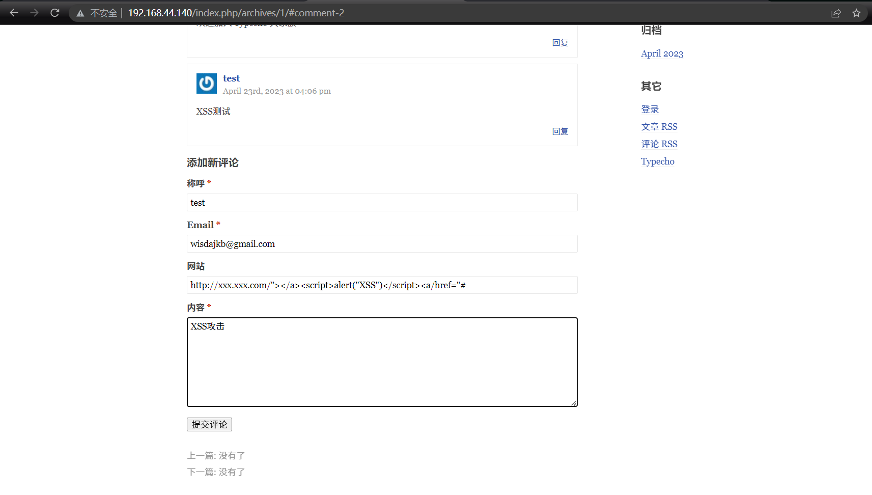Viewport: 872px width, 495px height.
Task: Click the 登录 login link
Action: pyautogui.click(x=650, y=109)
